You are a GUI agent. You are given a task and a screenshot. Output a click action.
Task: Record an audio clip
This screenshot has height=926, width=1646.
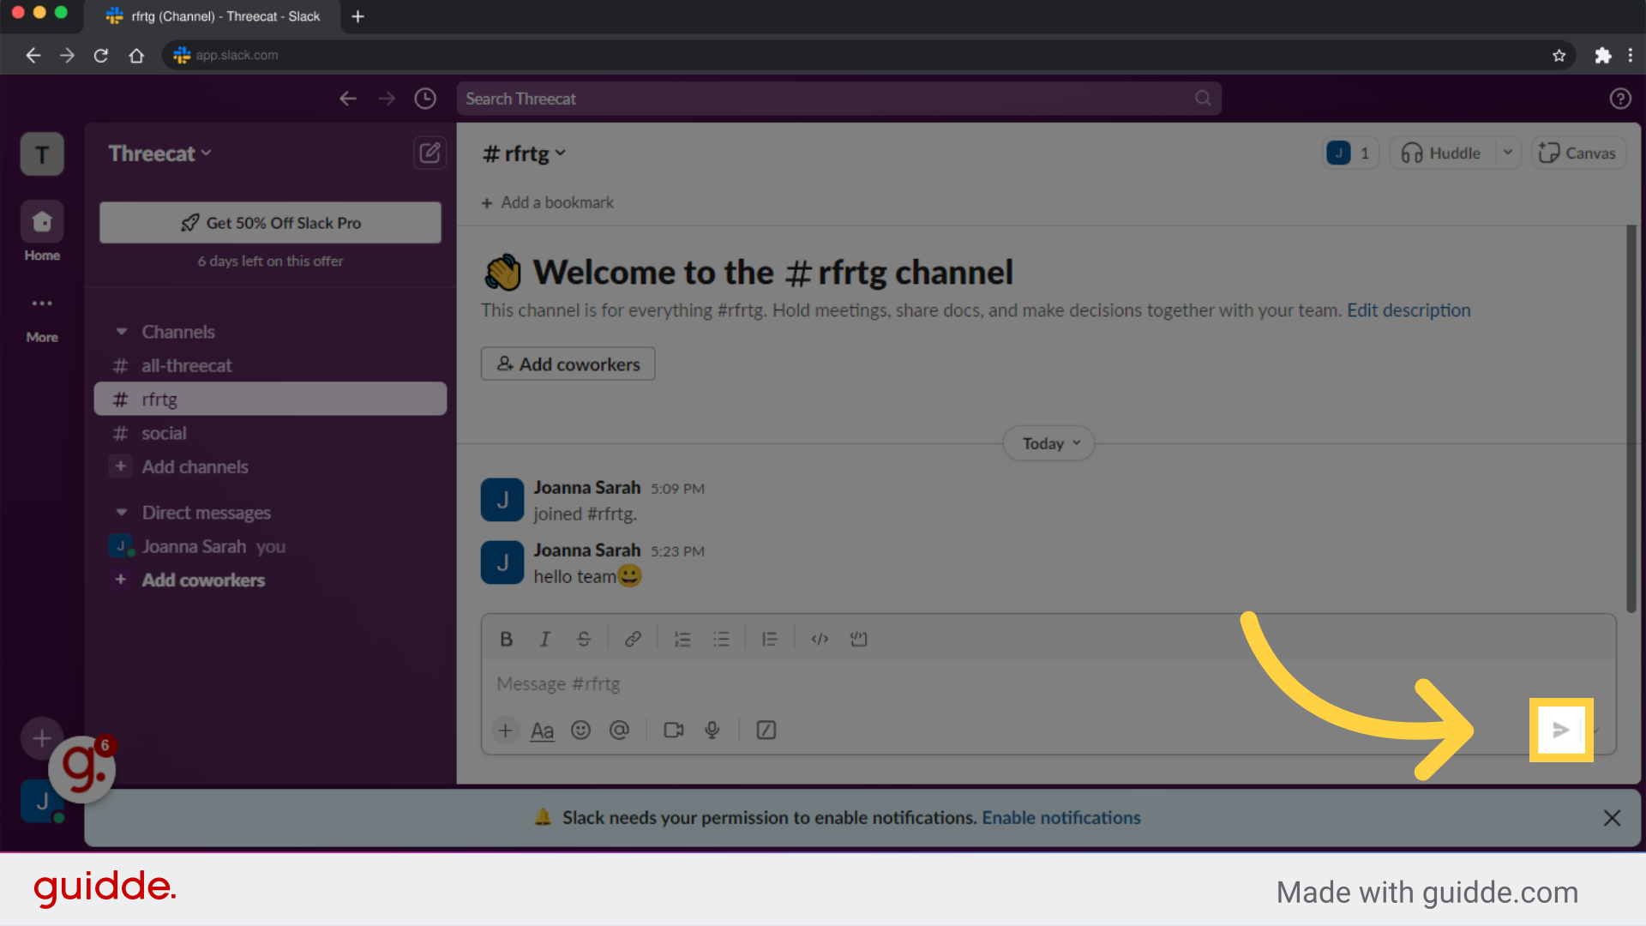click(712, 730)
